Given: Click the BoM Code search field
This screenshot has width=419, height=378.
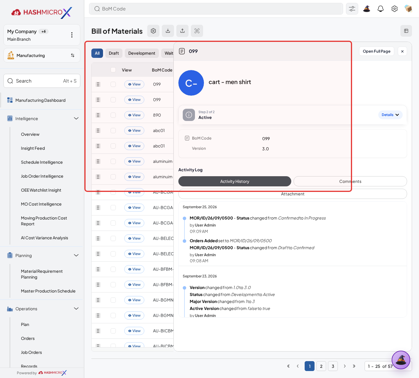Looking at the screenshot, I should tap(216, 9).
